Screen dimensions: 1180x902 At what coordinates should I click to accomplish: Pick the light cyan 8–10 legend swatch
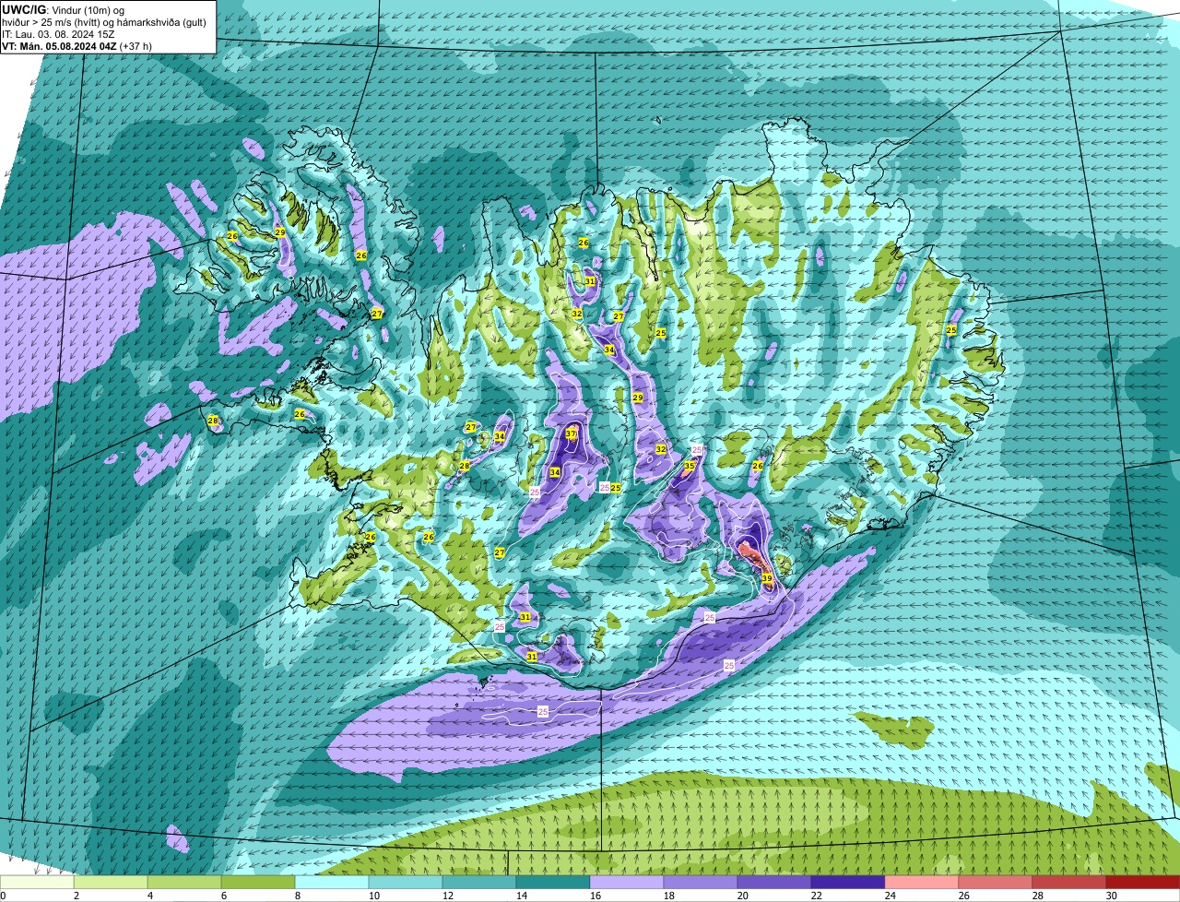[x=332, y=882]
